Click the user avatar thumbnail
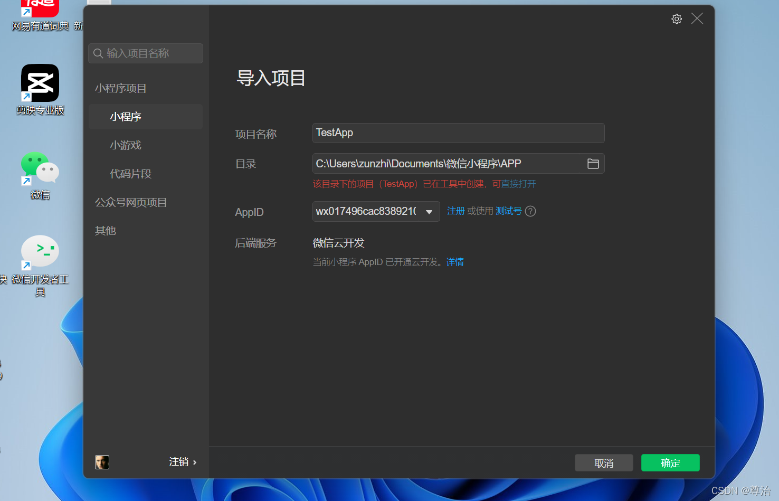This screenshot has height=501, width=779. click(102, 462)
